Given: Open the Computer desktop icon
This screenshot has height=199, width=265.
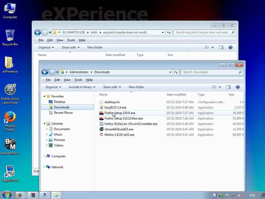Looking at the screenshot, I should tap(10, 10).
